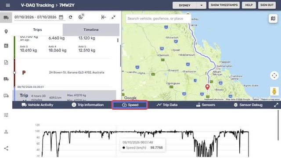Click the share sidebar icon
Image resolution: width=281 pixels, height=158 pixels.
click(x=6, y=148)
